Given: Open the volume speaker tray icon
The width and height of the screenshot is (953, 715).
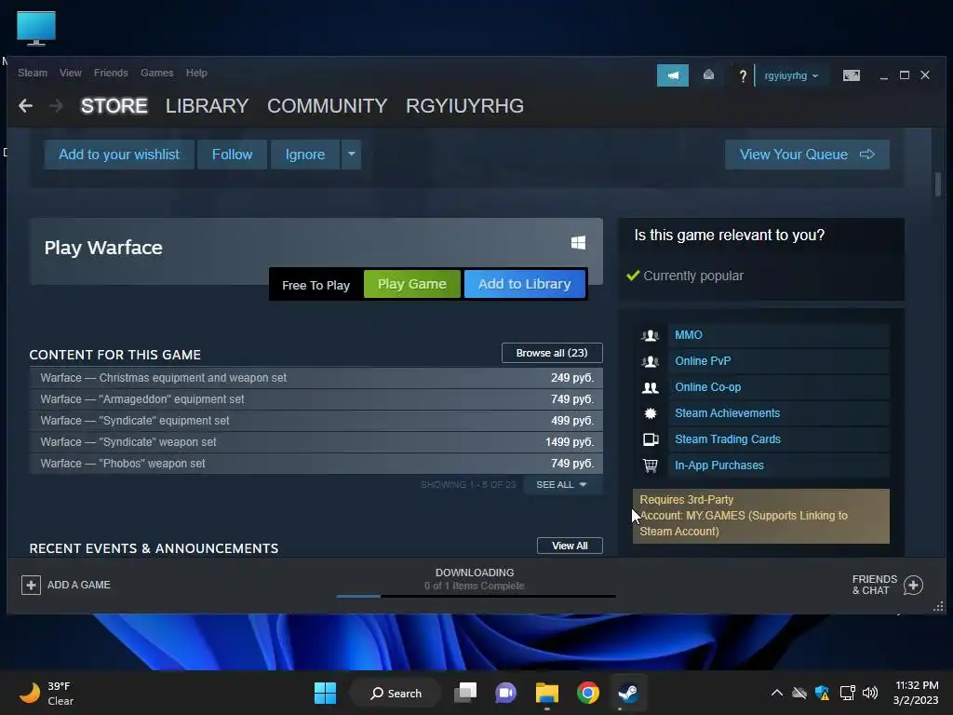Looking at the screenshot, I should tap(870, 693).
